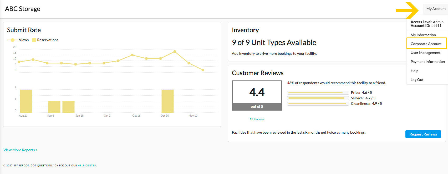Click 'Access Level: Admin' text
Image resolution: width=448 pixels, height=174 pixels.
[x=427, y=22]
